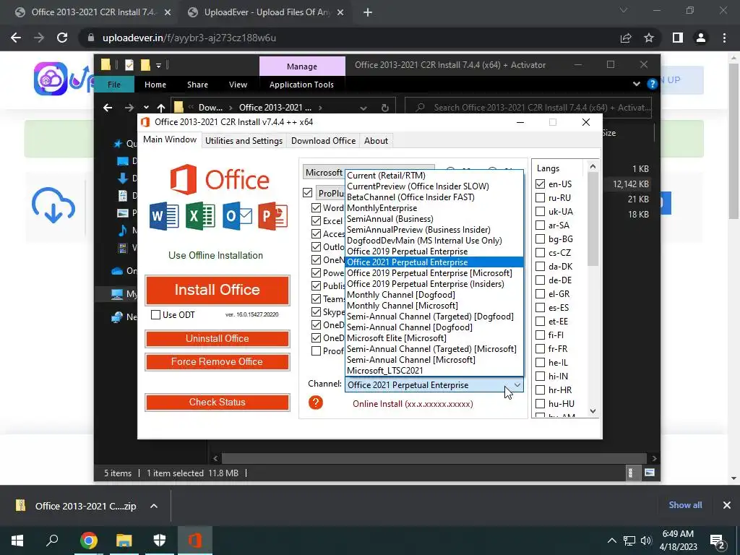Open Explorer help question icon
Screen dimensions: 740x555
coord(653,84)
